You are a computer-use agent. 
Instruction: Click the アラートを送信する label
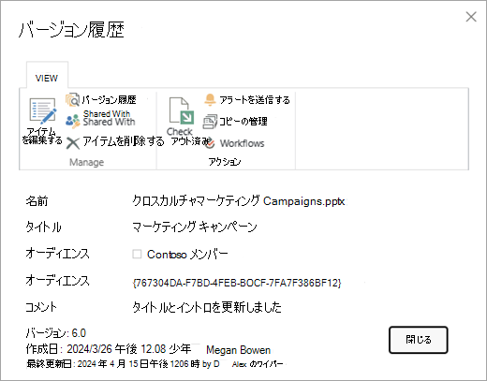[255, 100]
